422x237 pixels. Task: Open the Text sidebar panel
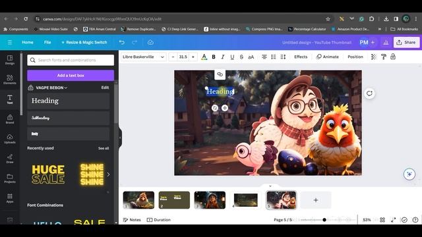coord(10,99)
